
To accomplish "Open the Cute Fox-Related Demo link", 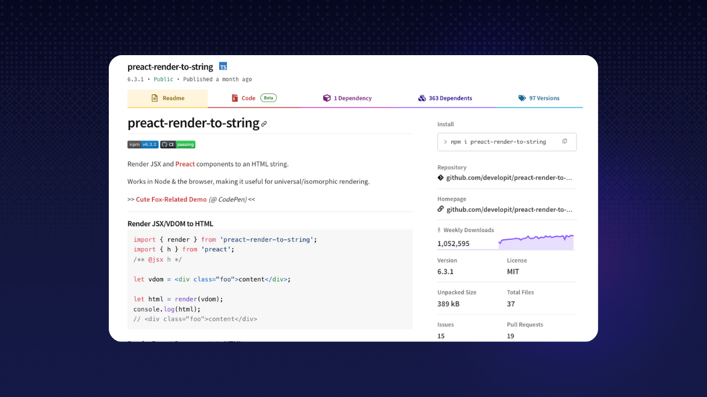I will (x=171, y=199).
